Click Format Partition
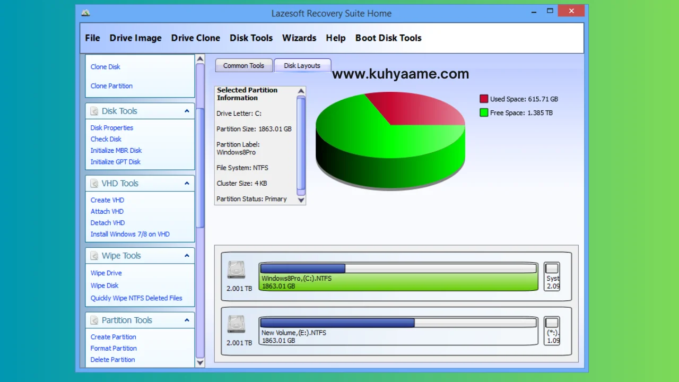Screen dimensions: 679x382 (x=114, y=349)
